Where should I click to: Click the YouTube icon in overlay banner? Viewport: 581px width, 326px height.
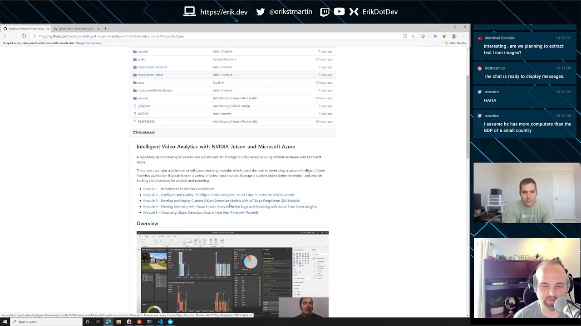pyautogui.click(x=339, y=12)
